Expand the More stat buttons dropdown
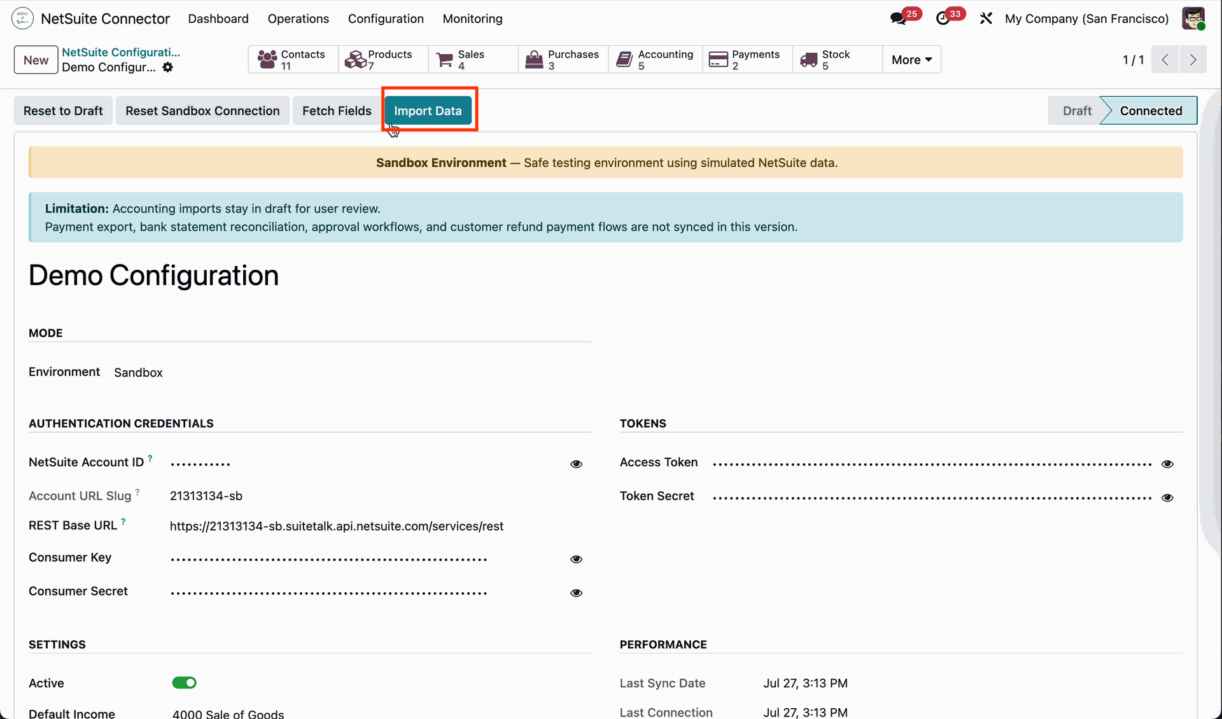This screenshot has height=719, width=1222. coord(911,60)
